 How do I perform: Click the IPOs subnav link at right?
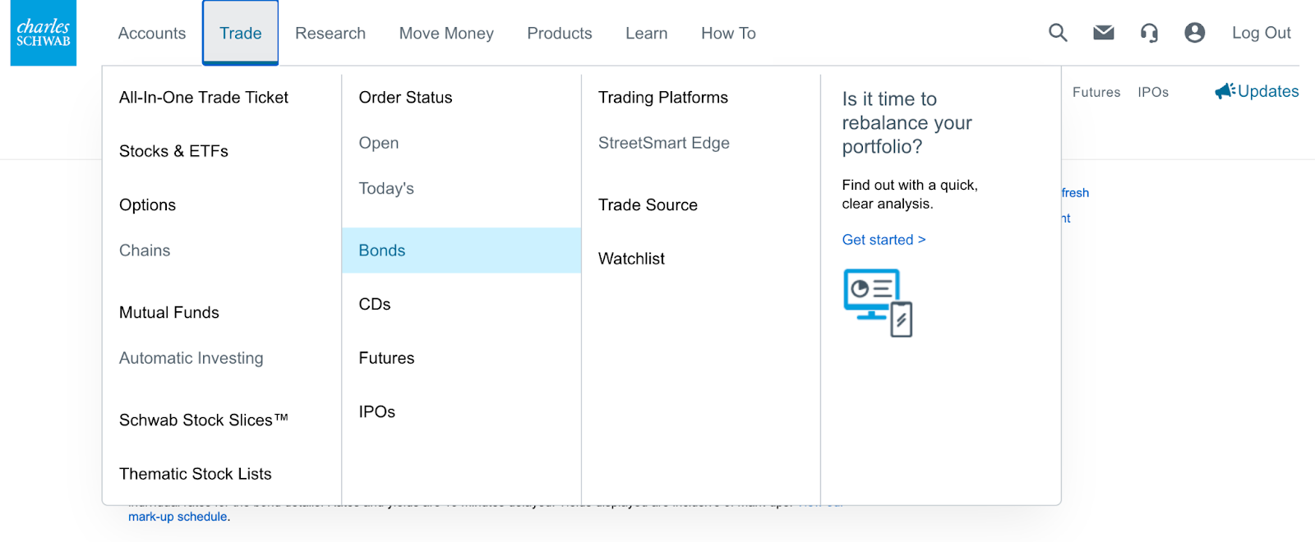pyautogui.click(x=1153, y=92)
